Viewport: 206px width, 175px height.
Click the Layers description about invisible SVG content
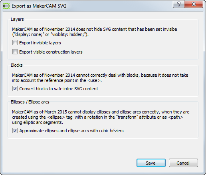coord(95,32)
